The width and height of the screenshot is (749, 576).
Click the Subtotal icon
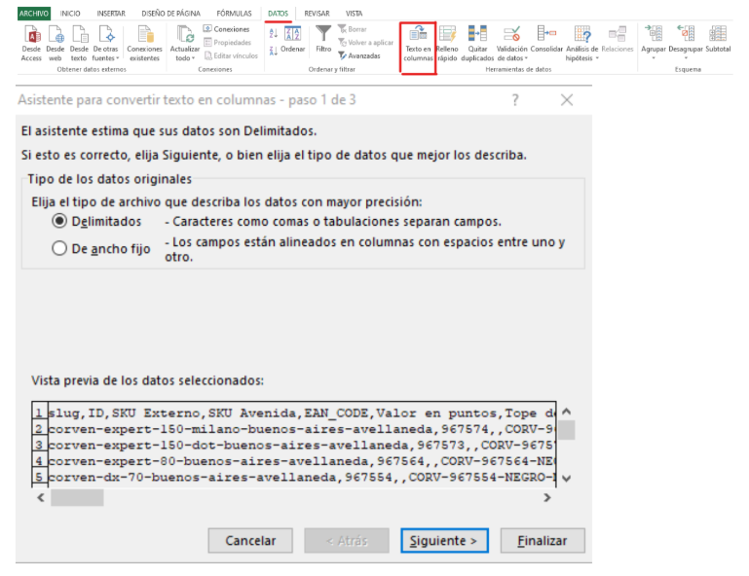718,35
